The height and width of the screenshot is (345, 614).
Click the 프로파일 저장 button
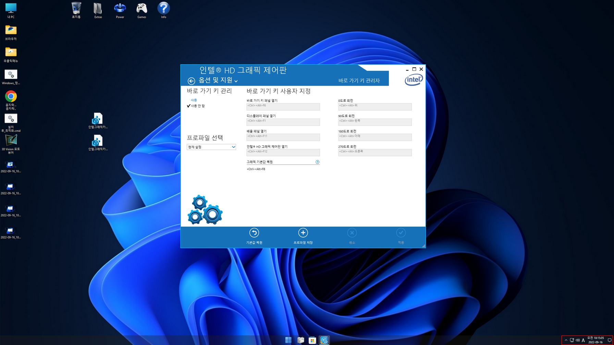coord(303,237)
